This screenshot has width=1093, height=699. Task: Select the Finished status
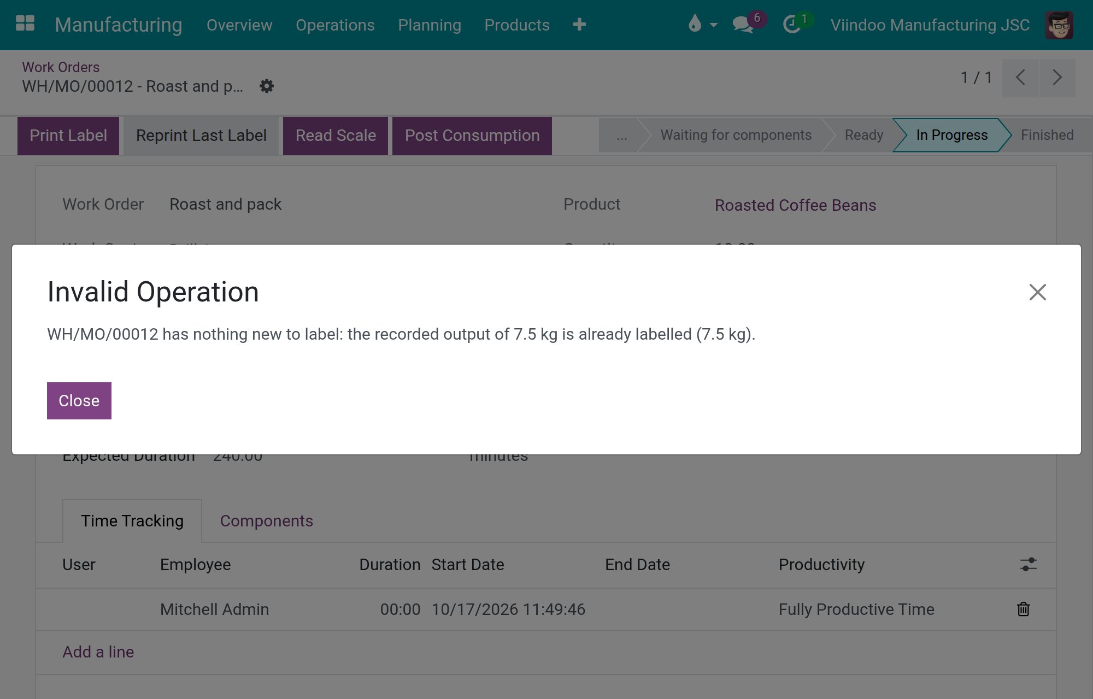click(x=1047, y=135)
